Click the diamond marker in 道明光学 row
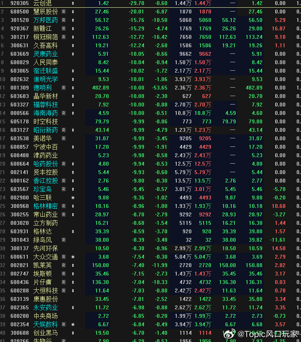The height and width of the screenshot is (342, 301). click(x=73, y=80)
